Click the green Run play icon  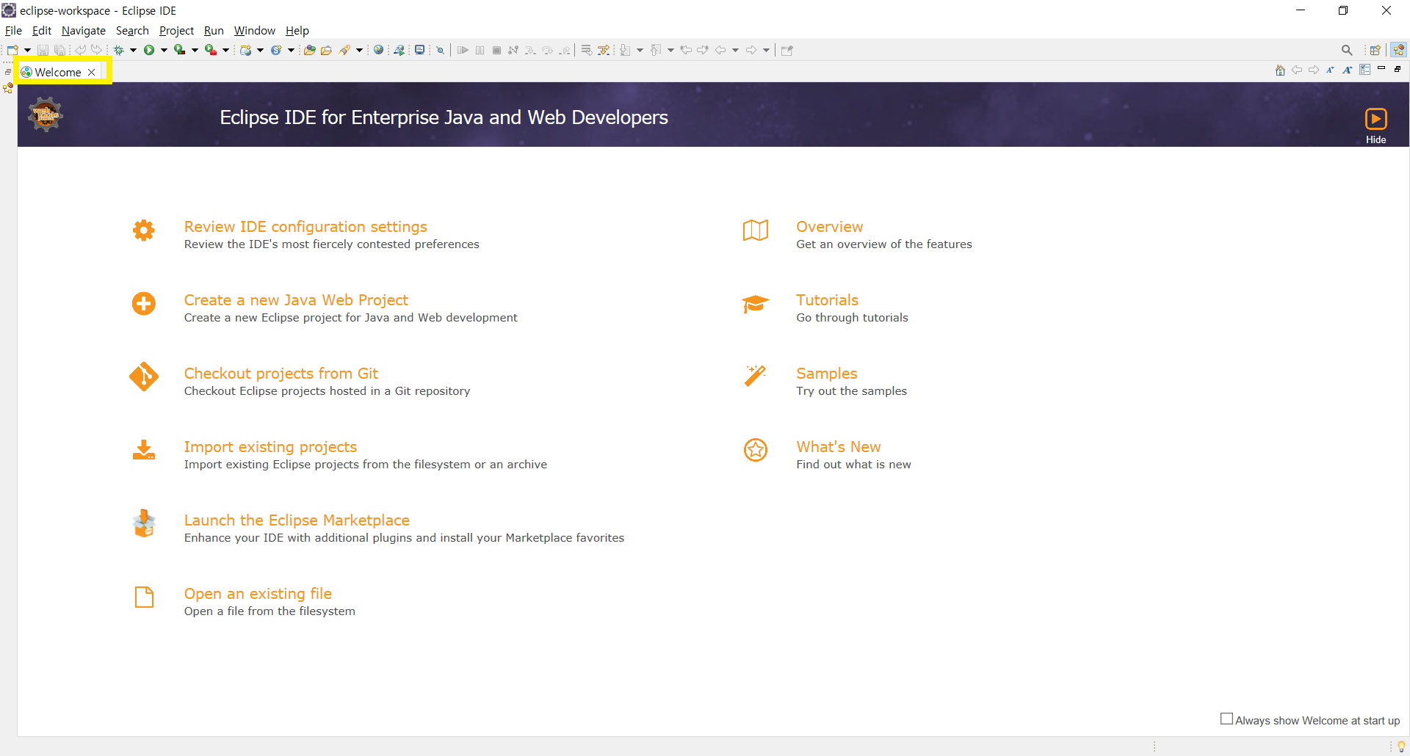coord(149,50)
